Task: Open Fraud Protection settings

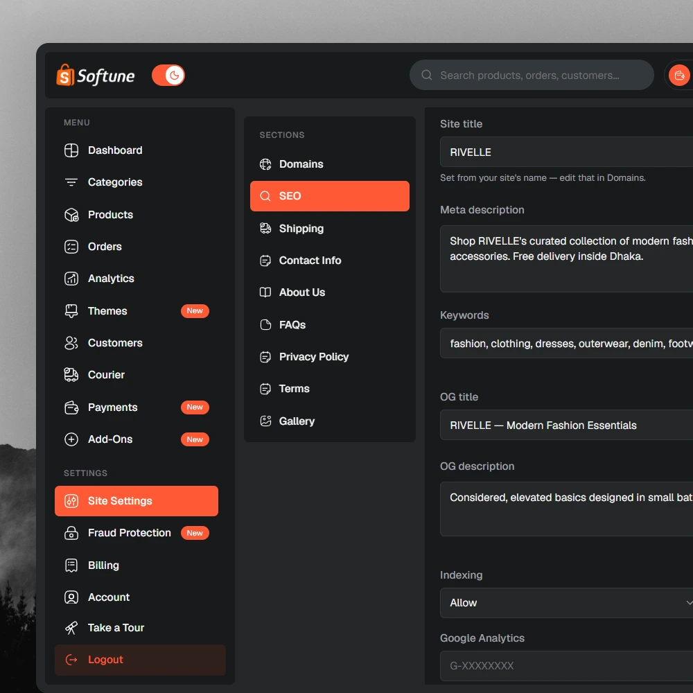Action: (136, 533)
